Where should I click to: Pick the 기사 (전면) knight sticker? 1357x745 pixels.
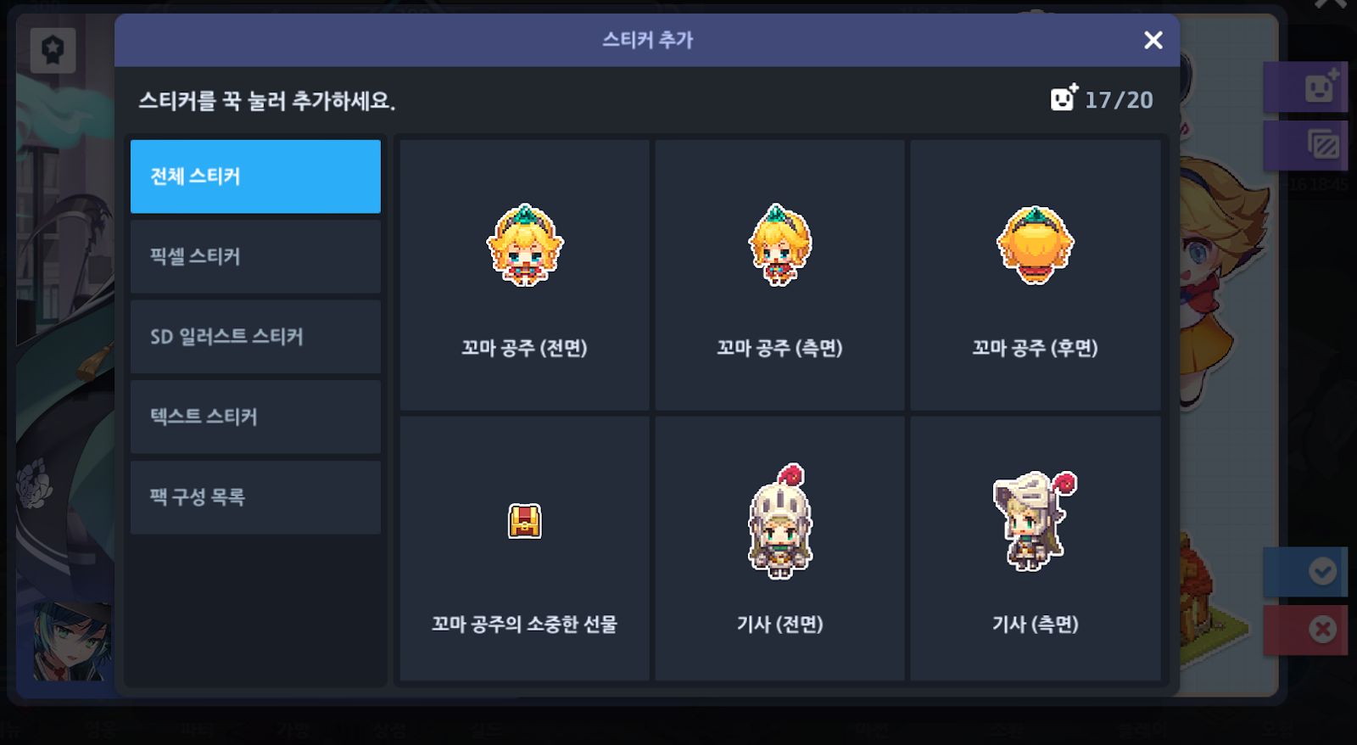pos(779,548)
